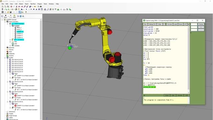Click the home view toolbar icon
The image size is (213, 120).
click(x=45, y=9)
